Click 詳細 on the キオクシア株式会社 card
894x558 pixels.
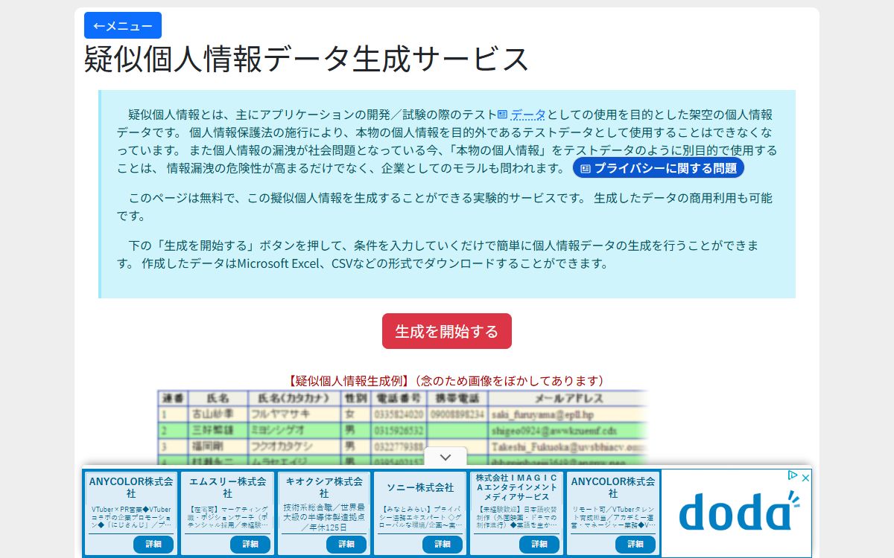click(346, 544)
